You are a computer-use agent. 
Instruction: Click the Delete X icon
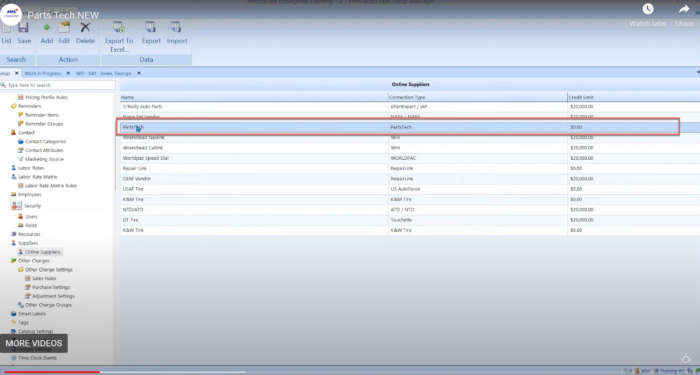85,28
